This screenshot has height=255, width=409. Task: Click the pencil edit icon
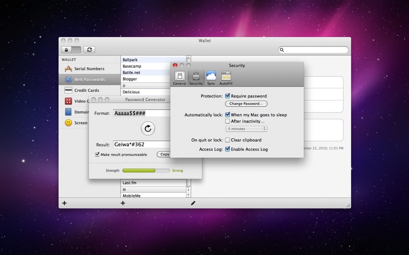[193, 203]
